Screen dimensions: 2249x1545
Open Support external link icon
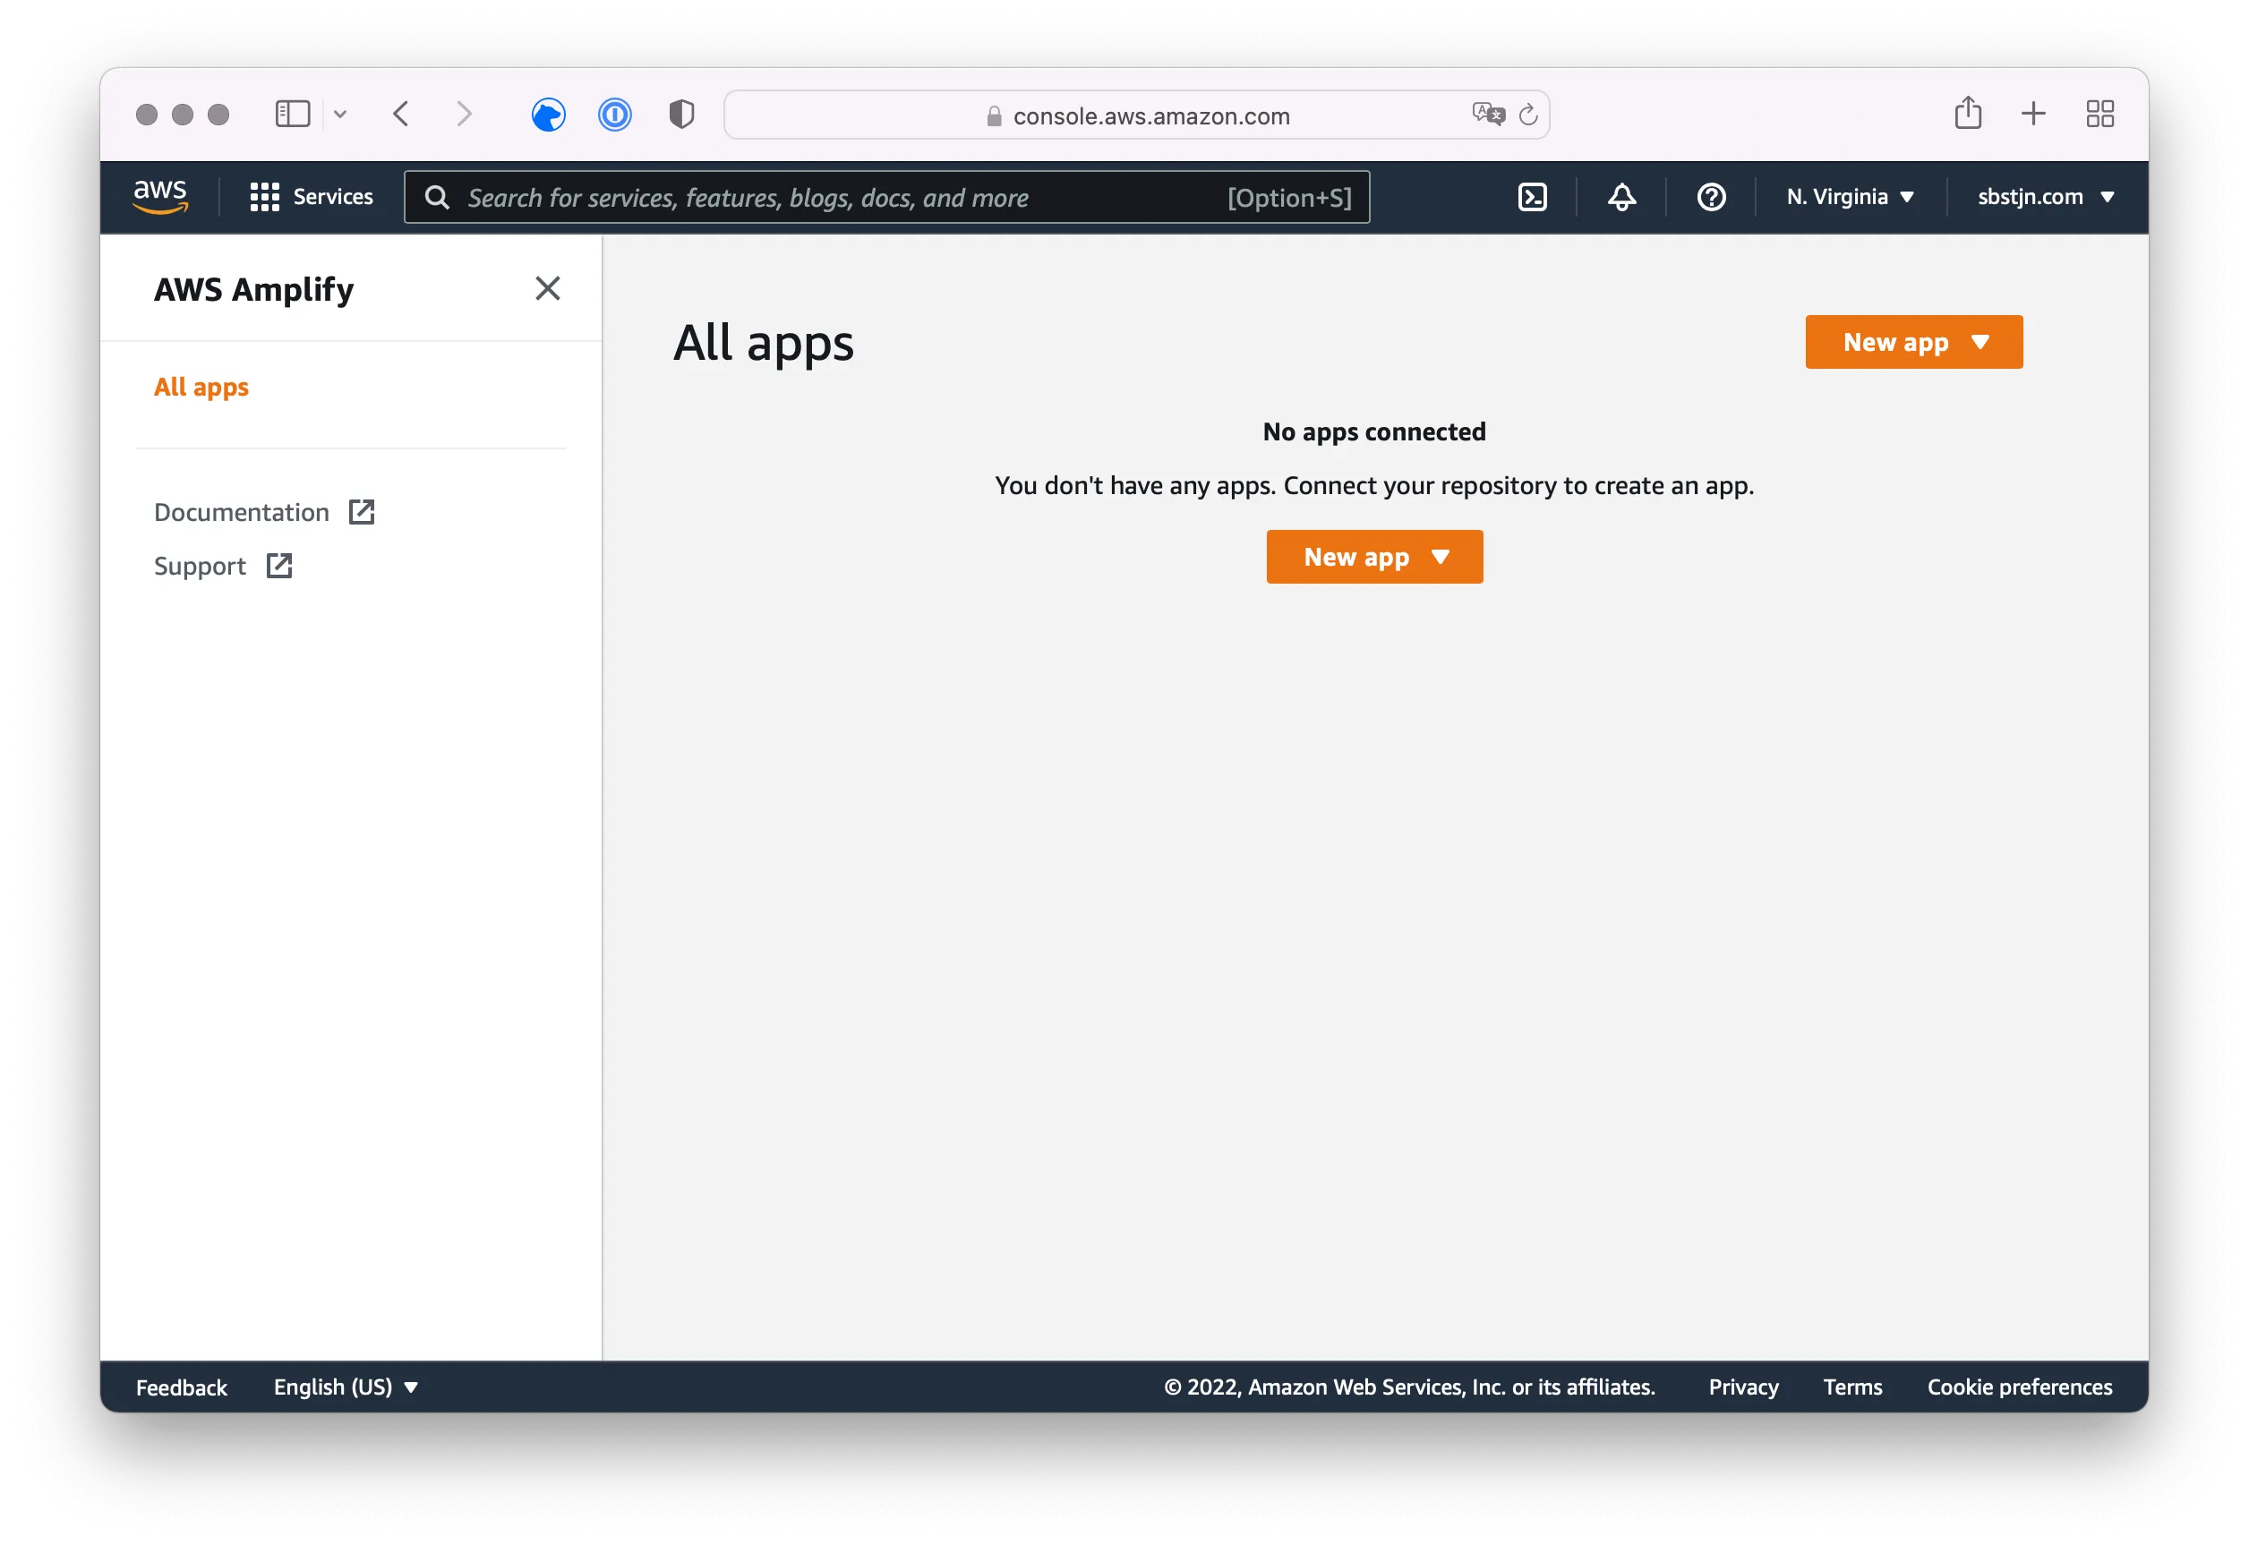click(x=278, y=566)
